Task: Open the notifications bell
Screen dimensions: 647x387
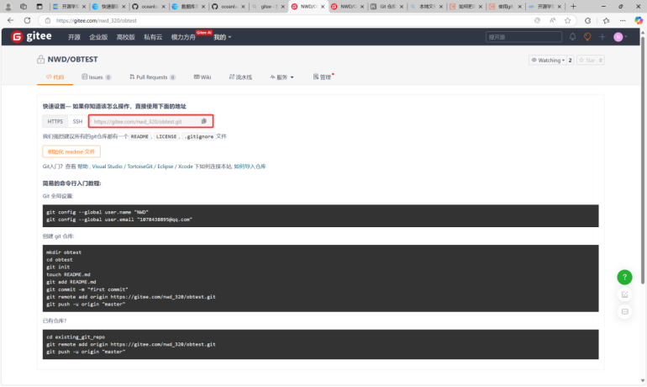Action: click(x=572, y=37)
